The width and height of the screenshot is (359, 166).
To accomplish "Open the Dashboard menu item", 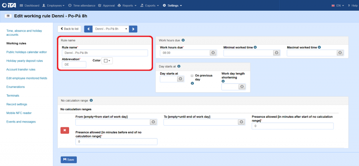I will 30,5.
